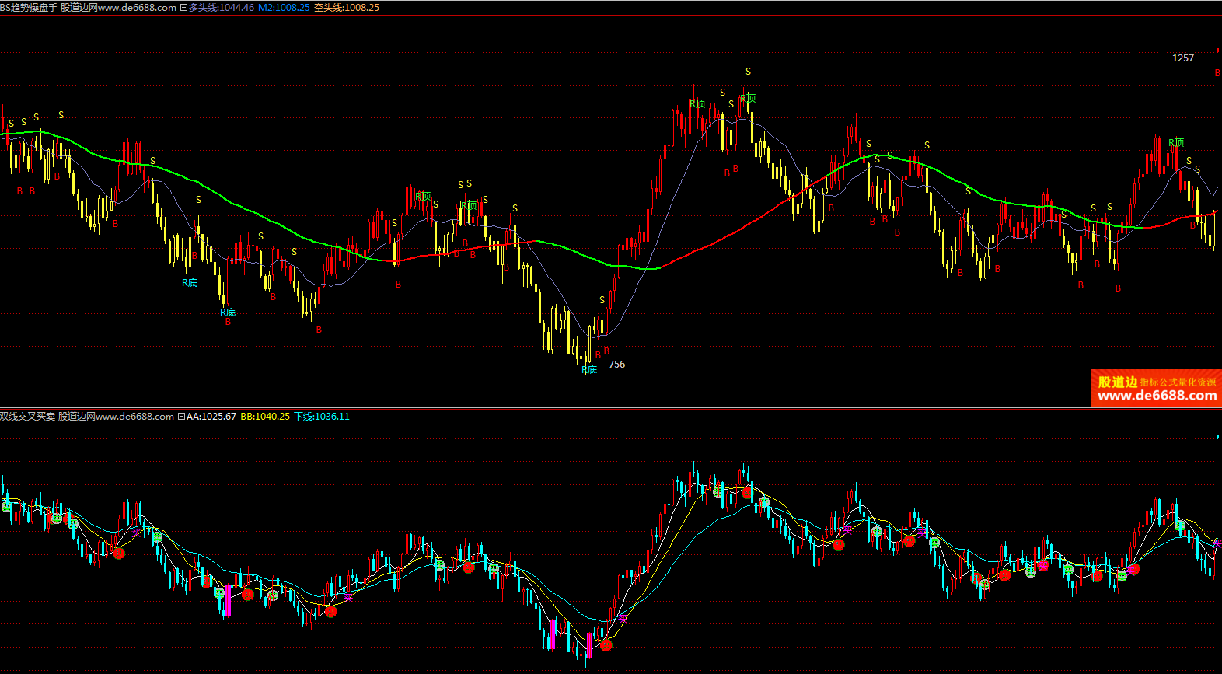1222x674 pixels.
Task: Click the box icon before 多头线 label
Action: [x=183, y=8]
